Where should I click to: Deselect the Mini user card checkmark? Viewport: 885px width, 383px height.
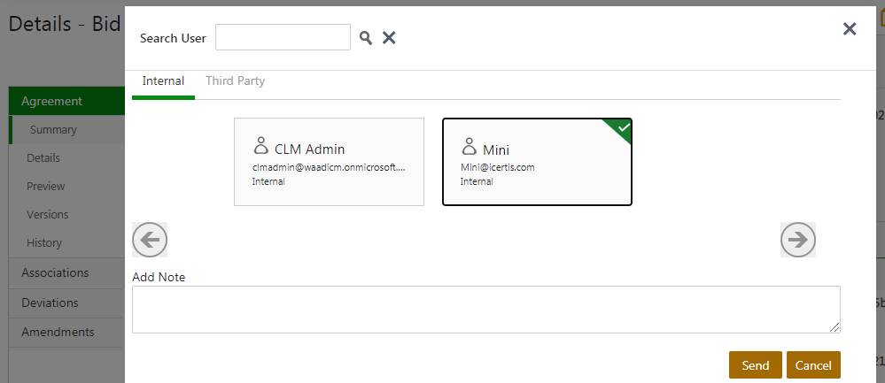pos(623,128)
